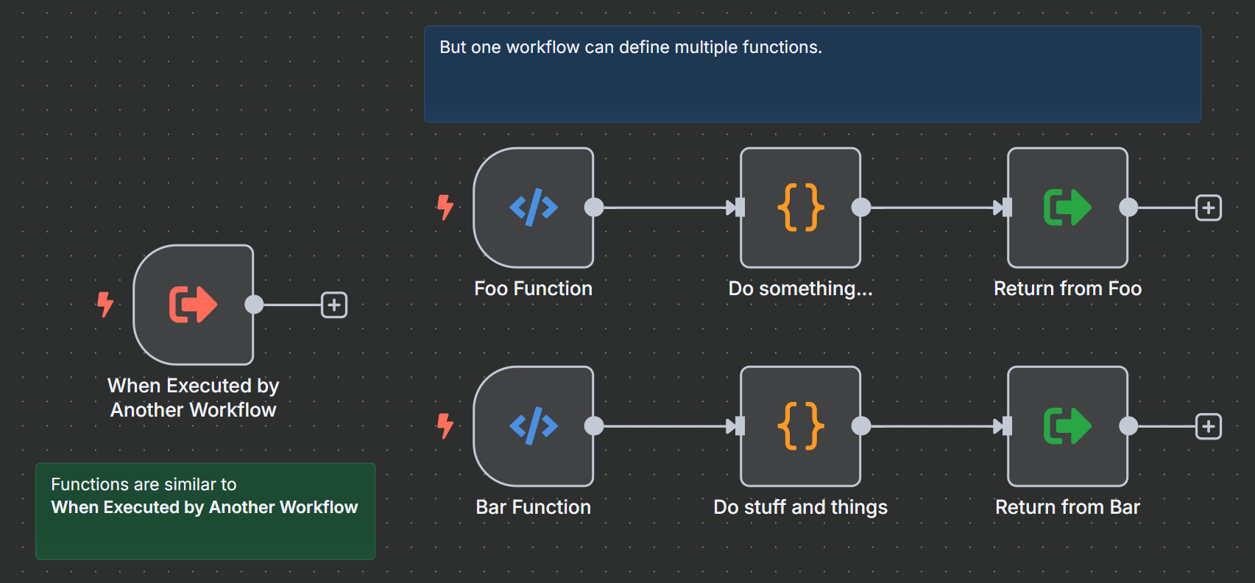Screen dimensions: 1255x583
Task: Click the plus button after Return from Foo
Action: pos(1209,208)
